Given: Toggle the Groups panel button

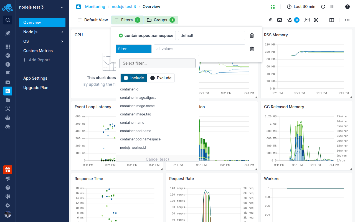Looking at the screenshot, I should coord(161,20).
